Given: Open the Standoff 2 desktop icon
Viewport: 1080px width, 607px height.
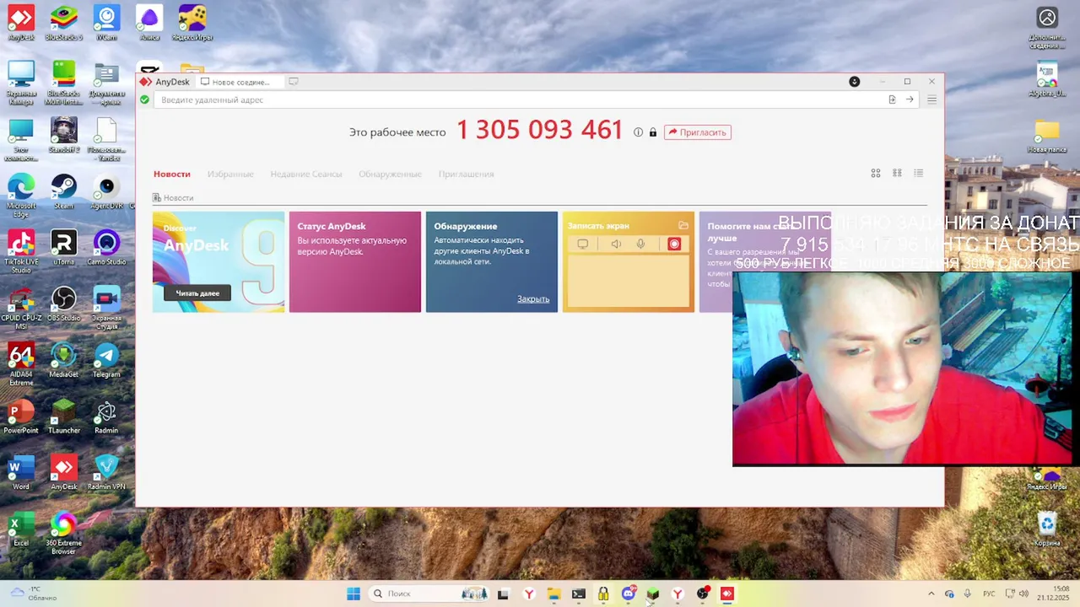Looking at the screenshot, I should tap(64, 135).
